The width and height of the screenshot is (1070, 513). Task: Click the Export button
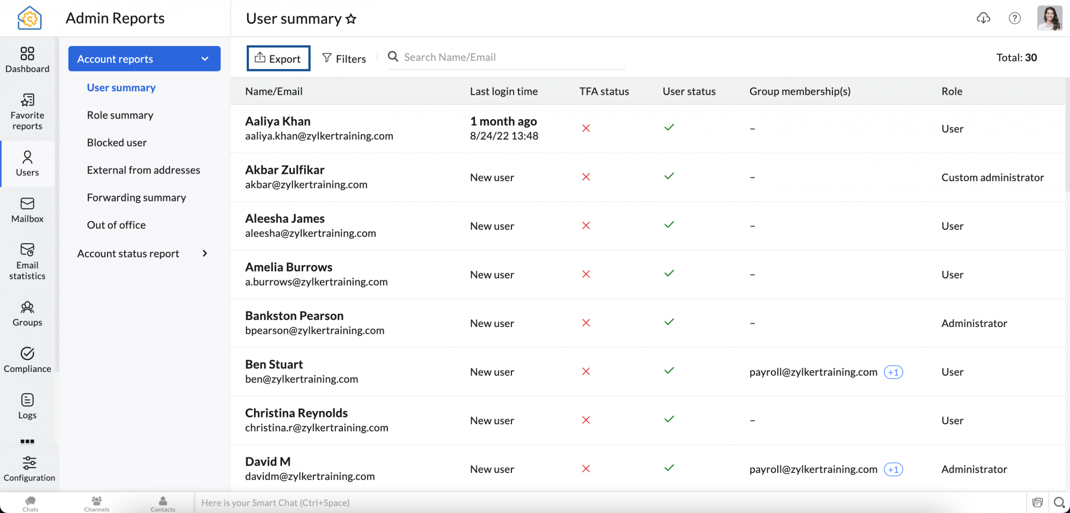click(x=278, y=58)
